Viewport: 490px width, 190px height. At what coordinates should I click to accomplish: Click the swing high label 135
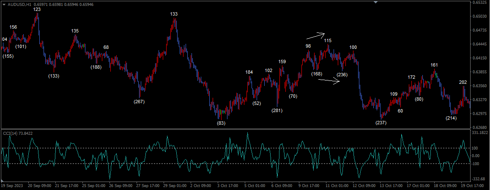point(75,31)
